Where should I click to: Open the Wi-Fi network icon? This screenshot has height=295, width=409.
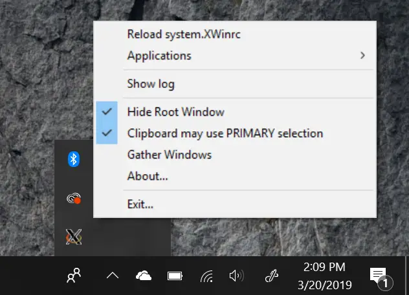point(206,276)
